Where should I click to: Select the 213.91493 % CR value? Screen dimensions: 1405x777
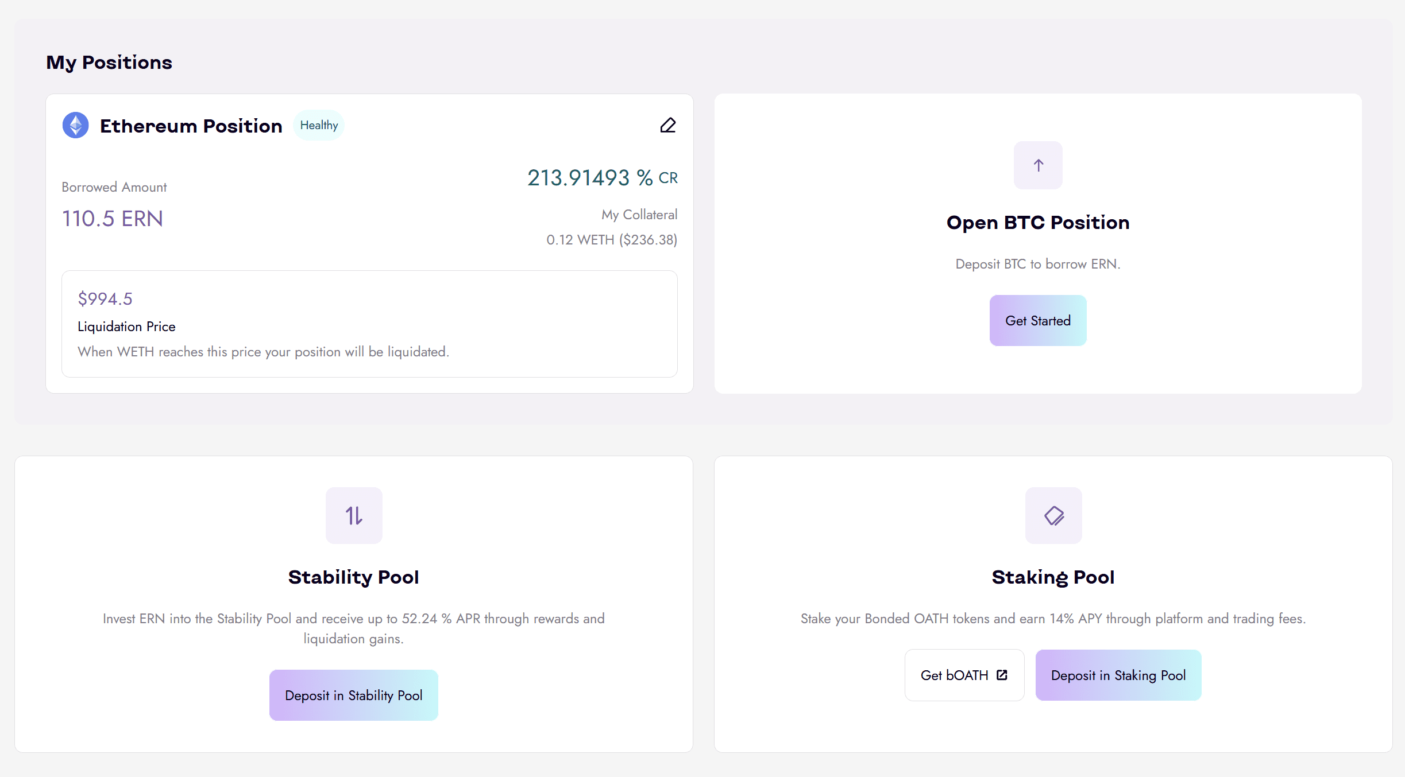(x=603, y=178)
